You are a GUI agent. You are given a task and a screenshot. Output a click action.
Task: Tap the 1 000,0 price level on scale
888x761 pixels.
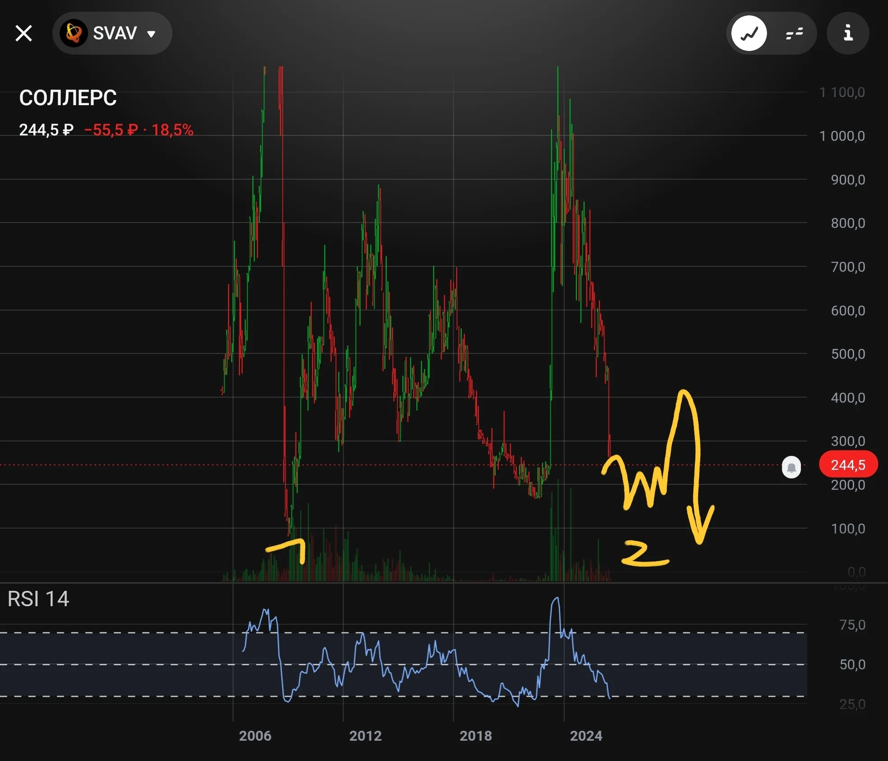[x=842, y=136]
